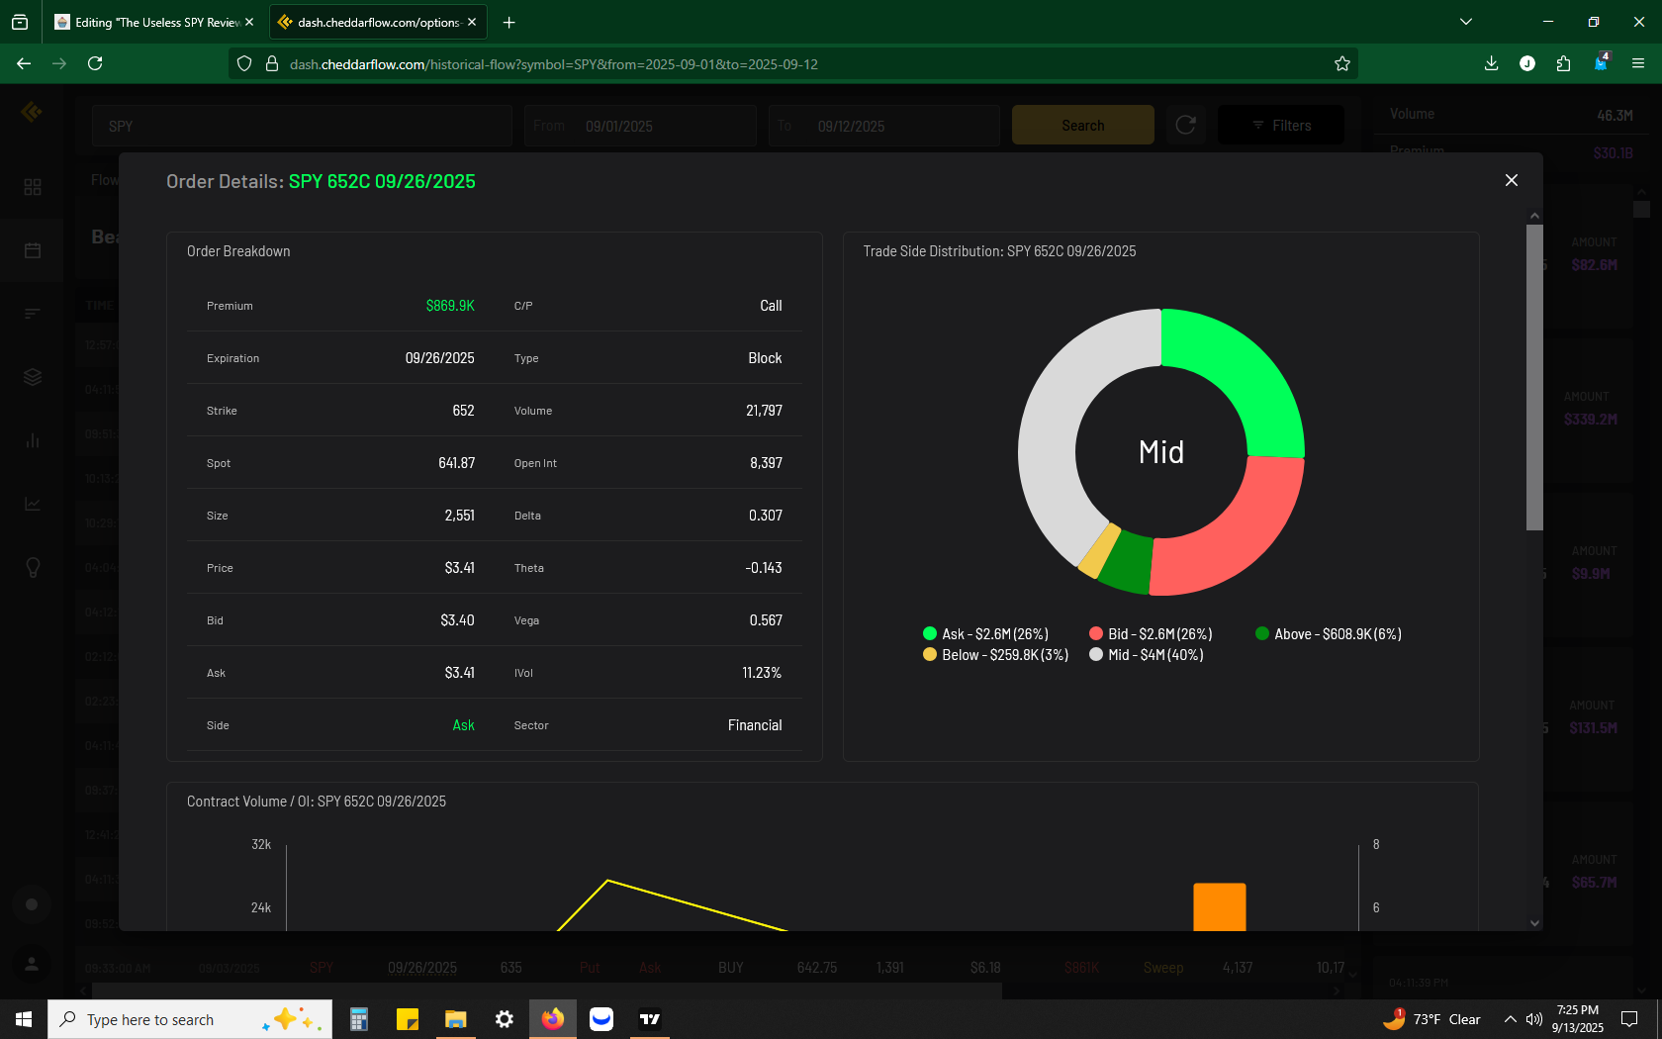Reload the current page
Screen dimensions: 1662x1039
tap(95, 63)
